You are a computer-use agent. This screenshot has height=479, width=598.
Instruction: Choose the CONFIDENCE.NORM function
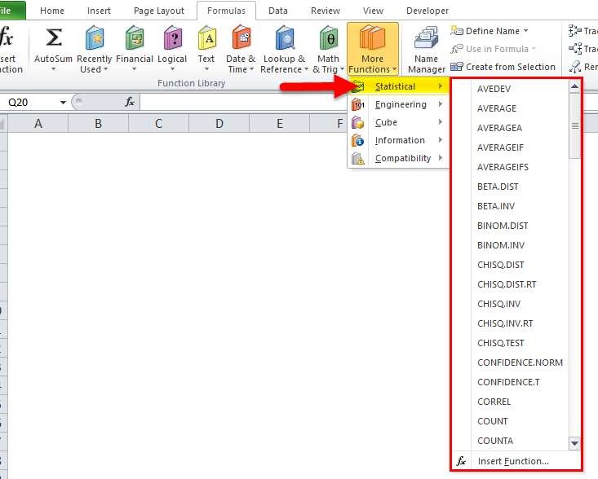tap(520, 363)
